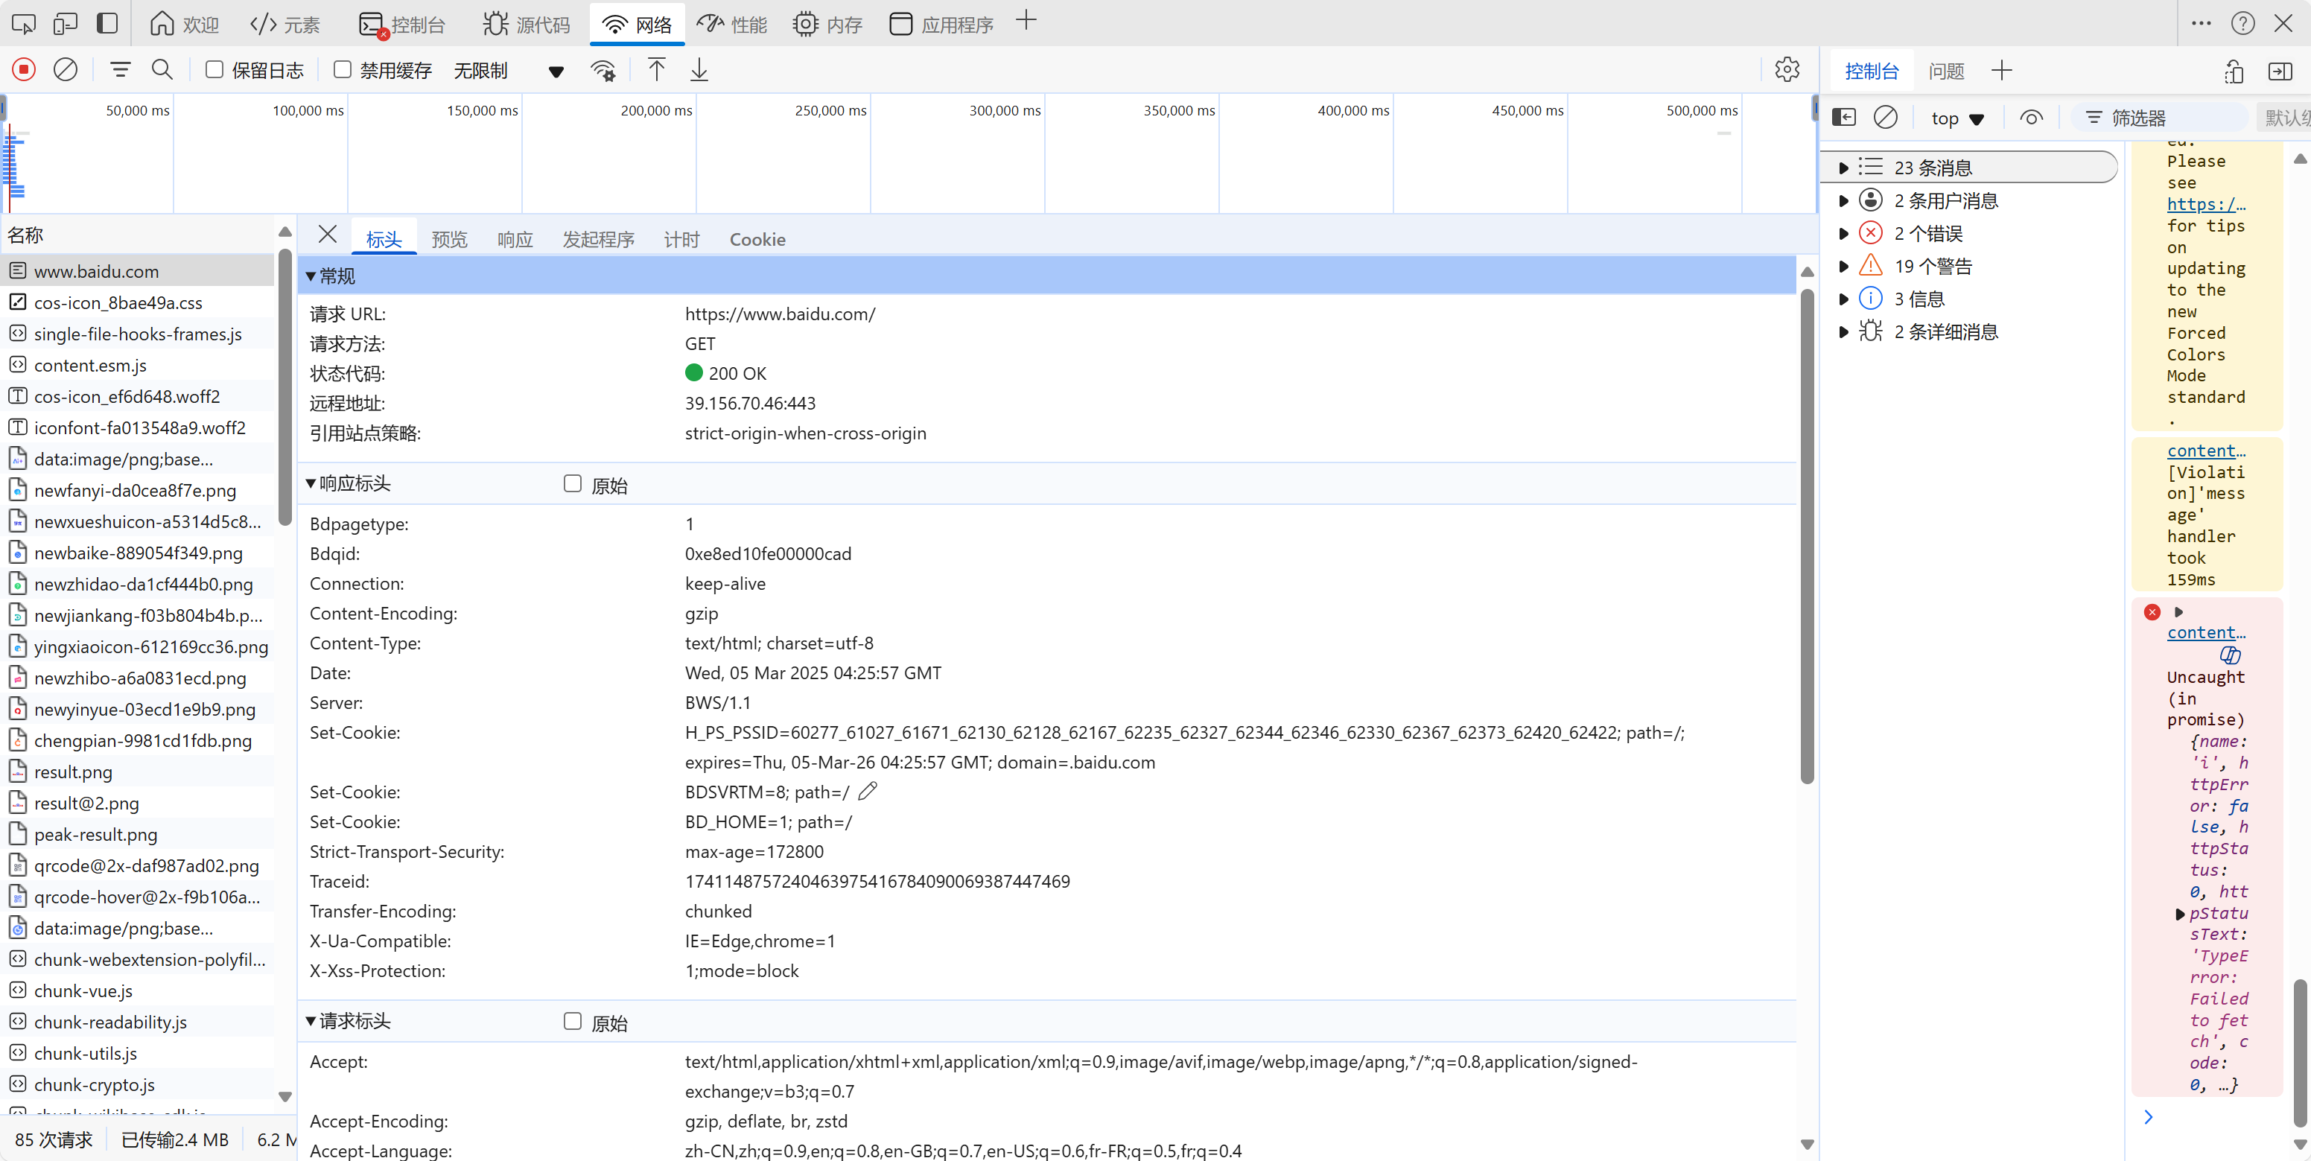Expand the 2 个错误 message group
Screen dimensions: 2311x1161
[x=1843, y=233]
